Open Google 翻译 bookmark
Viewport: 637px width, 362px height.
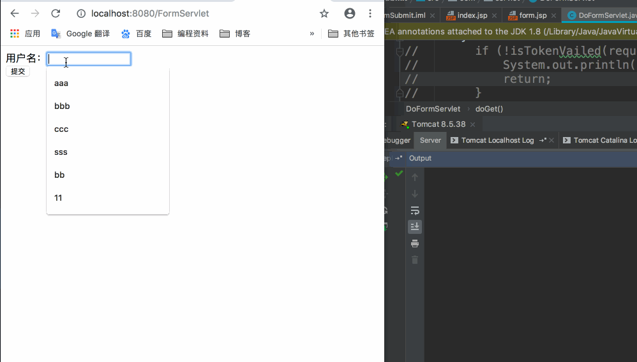(x=80, y=34)
